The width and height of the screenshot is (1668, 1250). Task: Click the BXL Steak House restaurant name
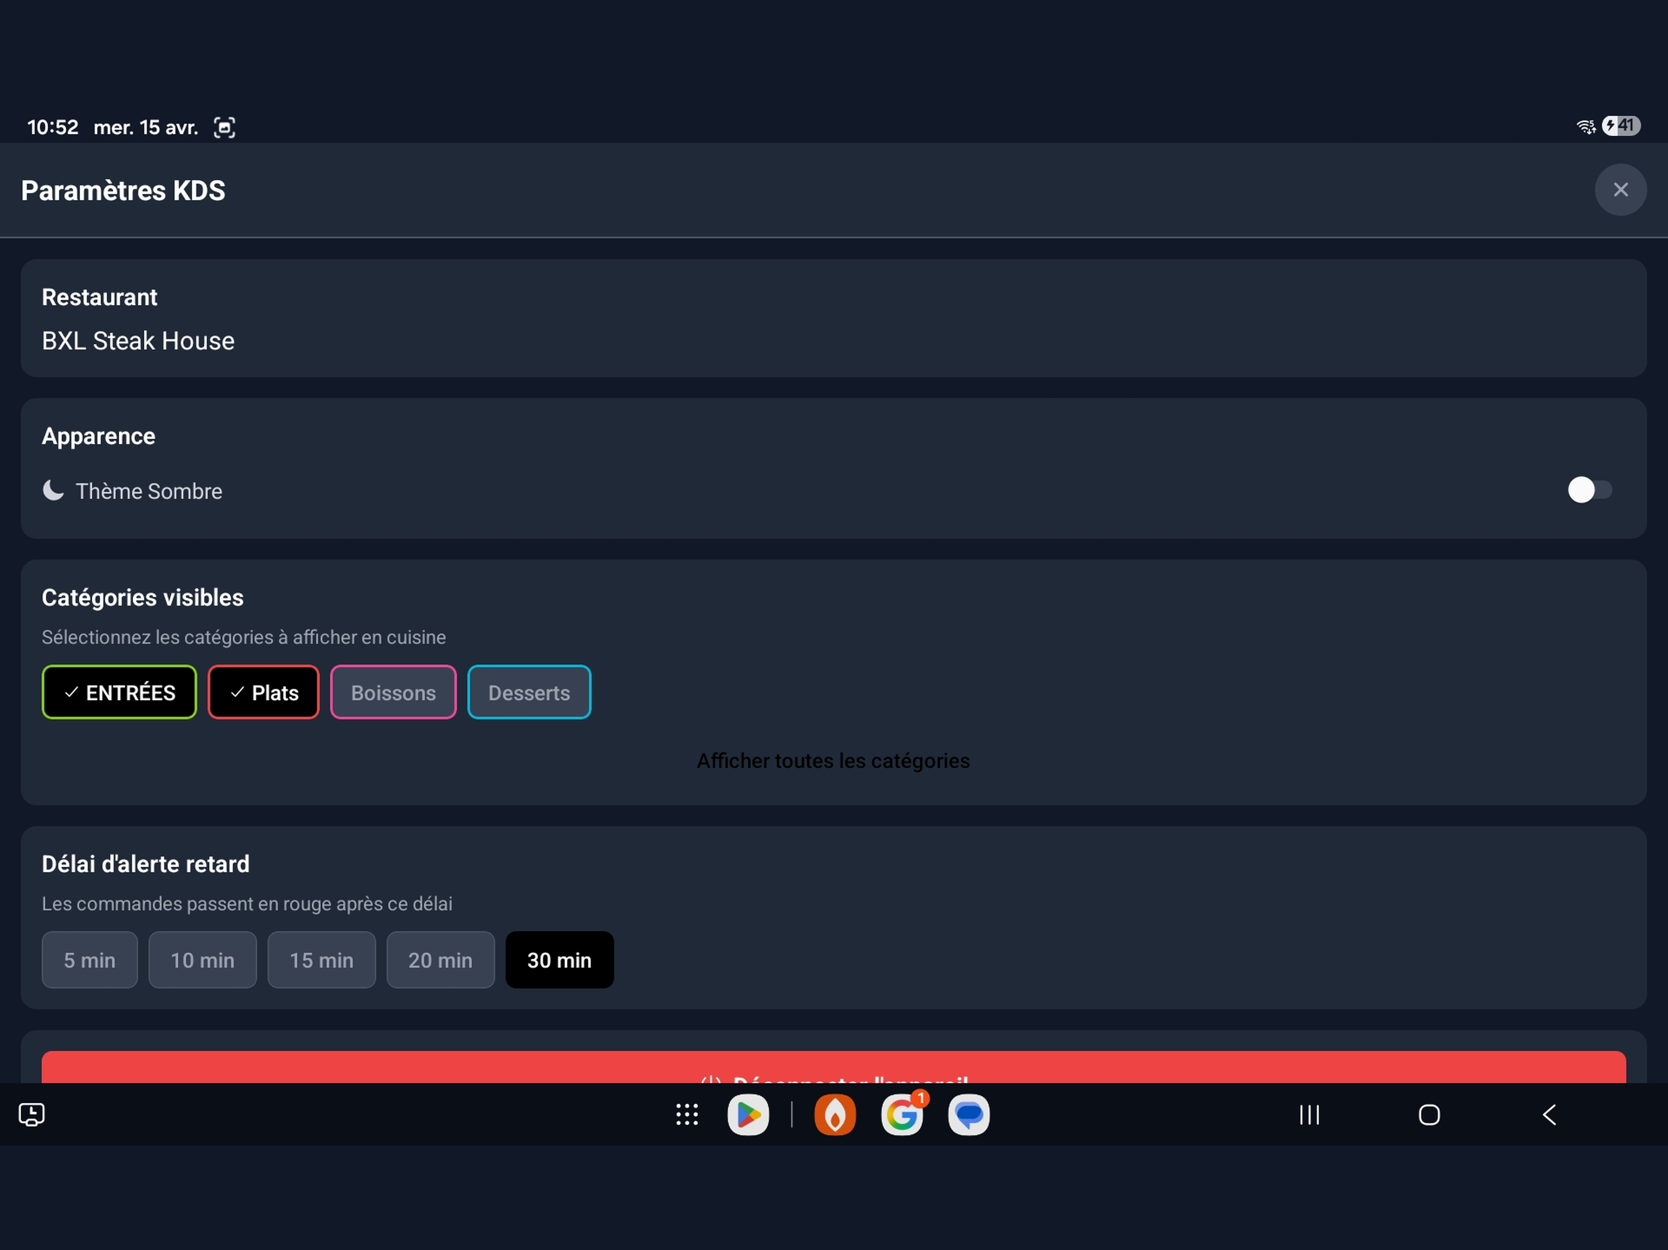138,341
